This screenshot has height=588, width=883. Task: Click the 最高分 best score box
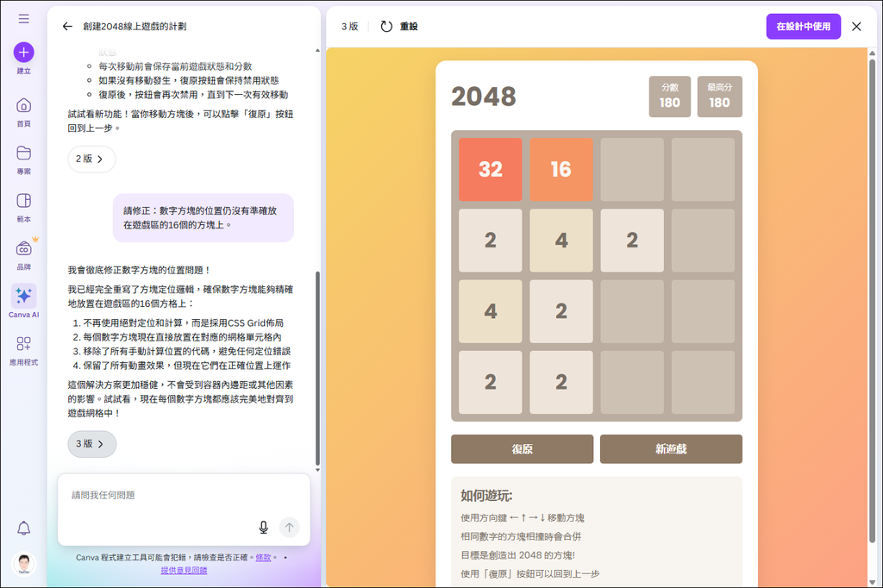[x=720, y=97]
